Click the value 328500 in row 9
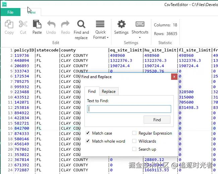The width and height of the screenshot is (218, 174). pyautogui.click(x=186, y=92)
